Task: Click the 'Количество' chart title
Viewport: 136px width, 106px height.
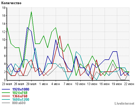Action: 11,3
